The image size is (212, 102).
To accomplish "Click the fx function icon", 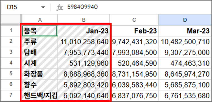I will [x=60, y=7].
